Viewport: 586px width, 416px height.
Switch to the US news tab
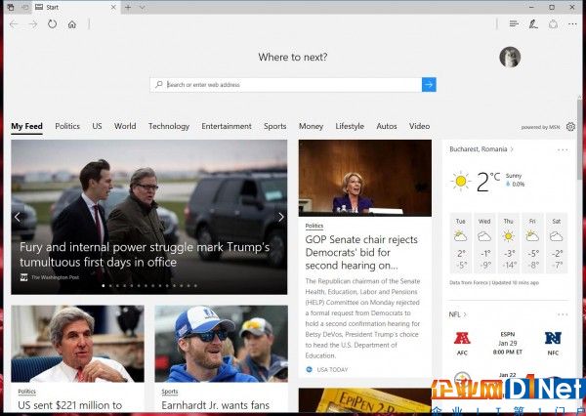point(97,126)
